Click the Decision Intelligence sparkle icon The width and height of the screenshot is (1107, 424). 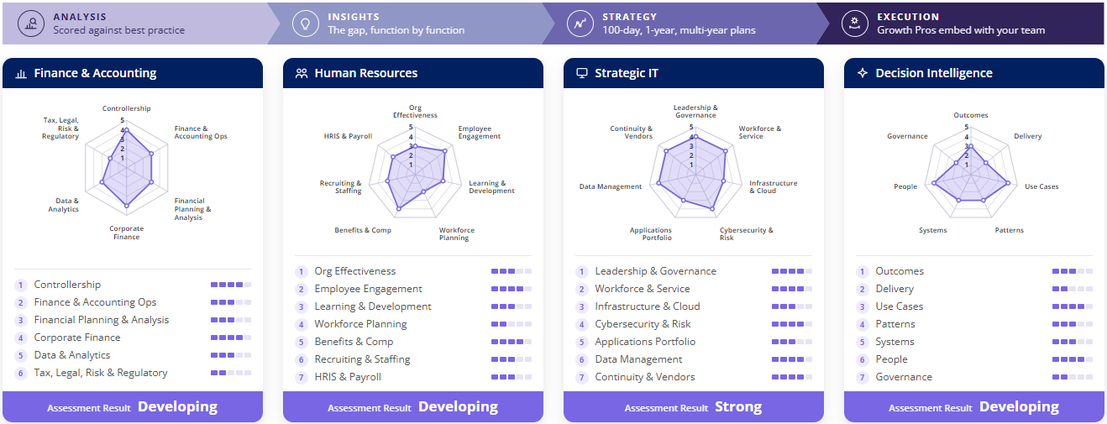[x=862, y=74]
